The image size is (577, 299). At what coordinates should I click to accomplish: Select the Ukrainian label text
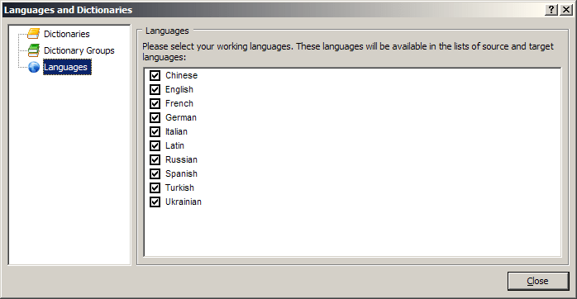coord(184,202)
